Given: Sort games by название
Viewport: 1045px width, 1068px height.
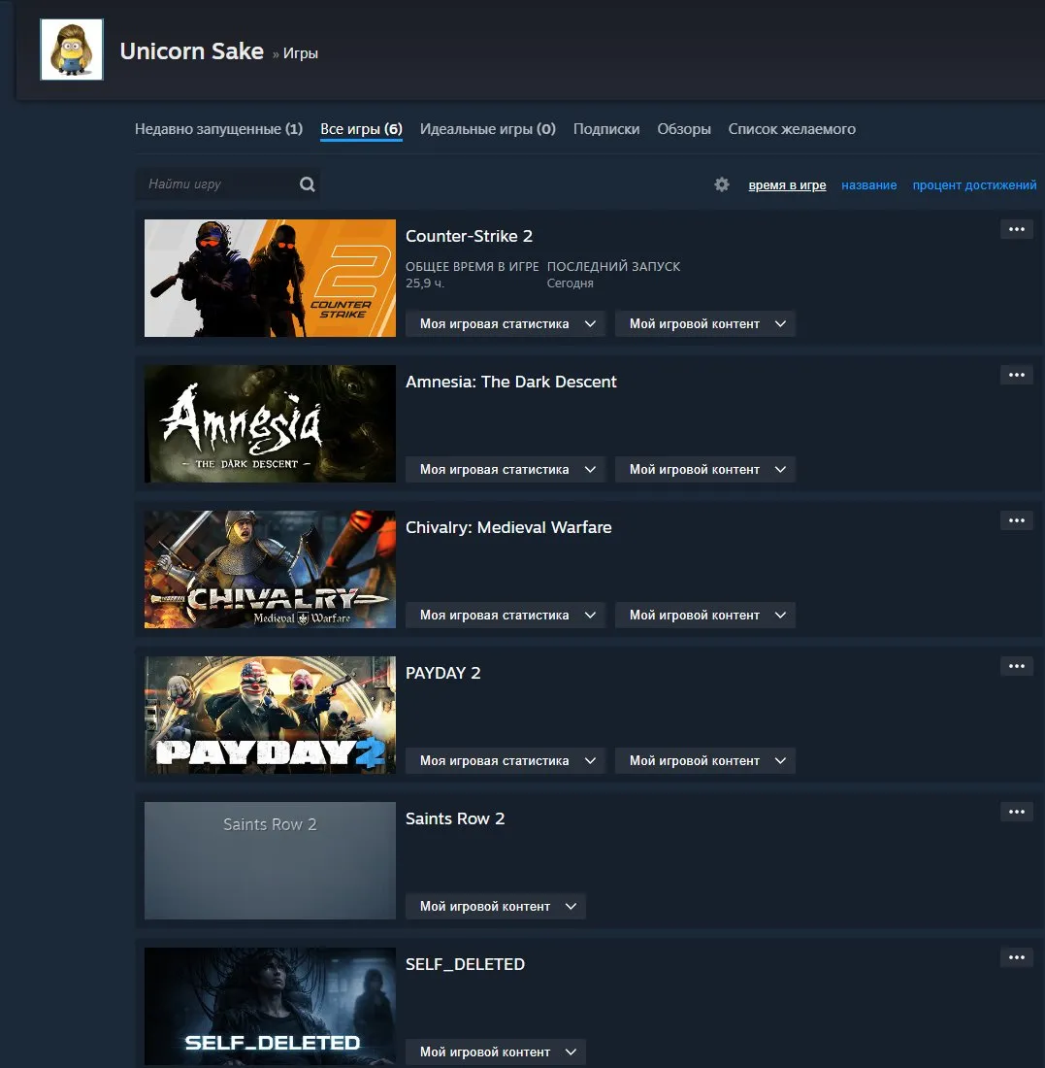Looking at the screenshot, I should click(868, 185).
